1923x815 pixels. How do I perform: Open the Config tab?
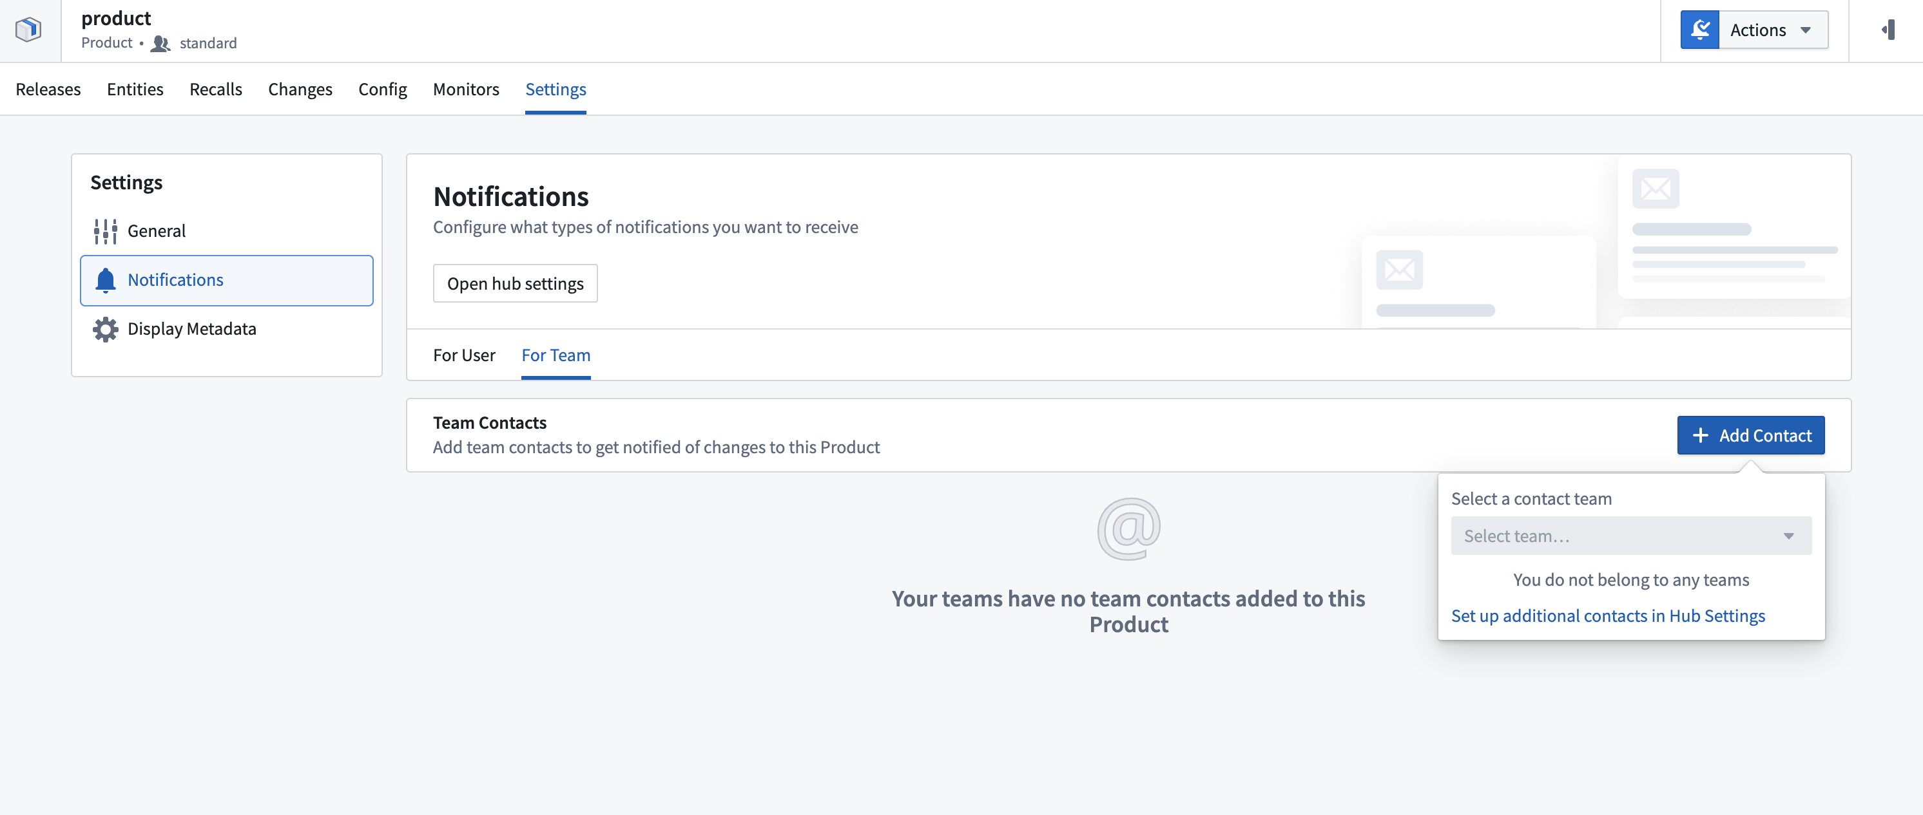click(x=382, y=89)
